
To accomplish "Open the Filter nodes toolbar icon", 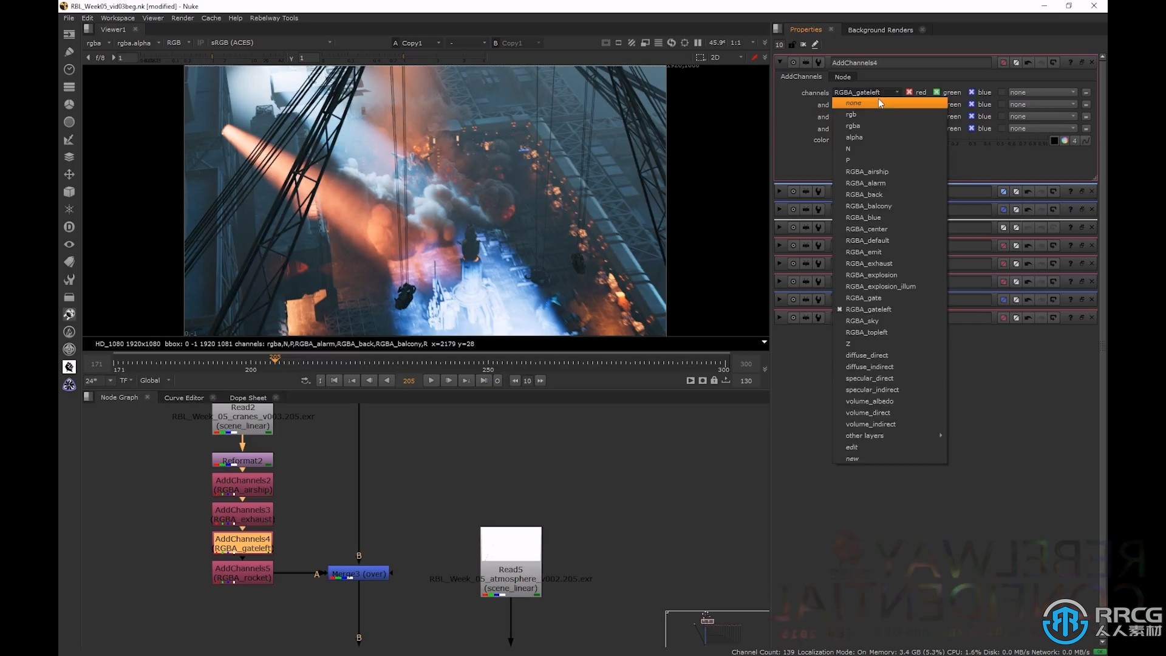I will tap(69, 122).
